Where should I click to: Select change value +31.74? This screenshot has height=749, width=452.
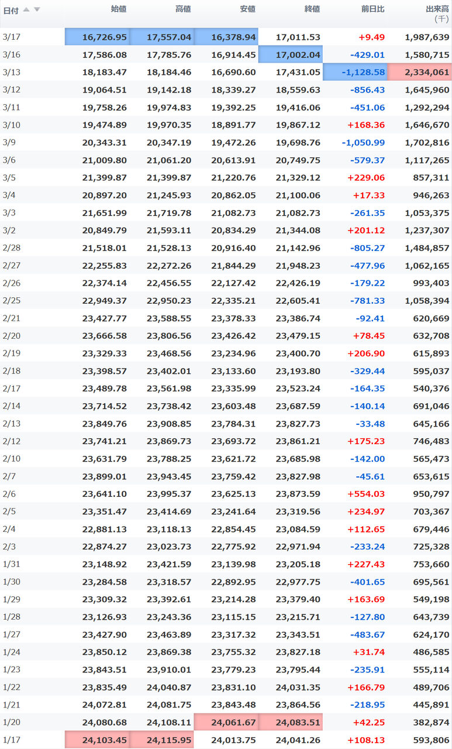click(369, 651)
